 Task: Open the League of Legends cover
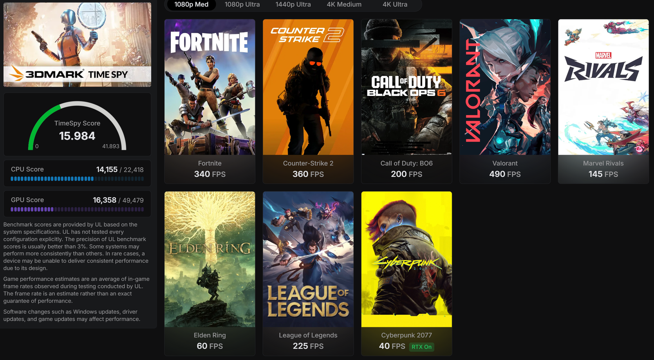(308, 259)
